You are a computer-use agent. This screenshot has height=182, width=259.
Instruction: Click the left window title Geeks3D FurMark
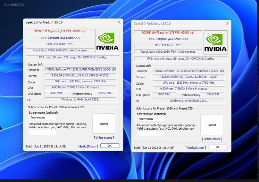point(44,22)
